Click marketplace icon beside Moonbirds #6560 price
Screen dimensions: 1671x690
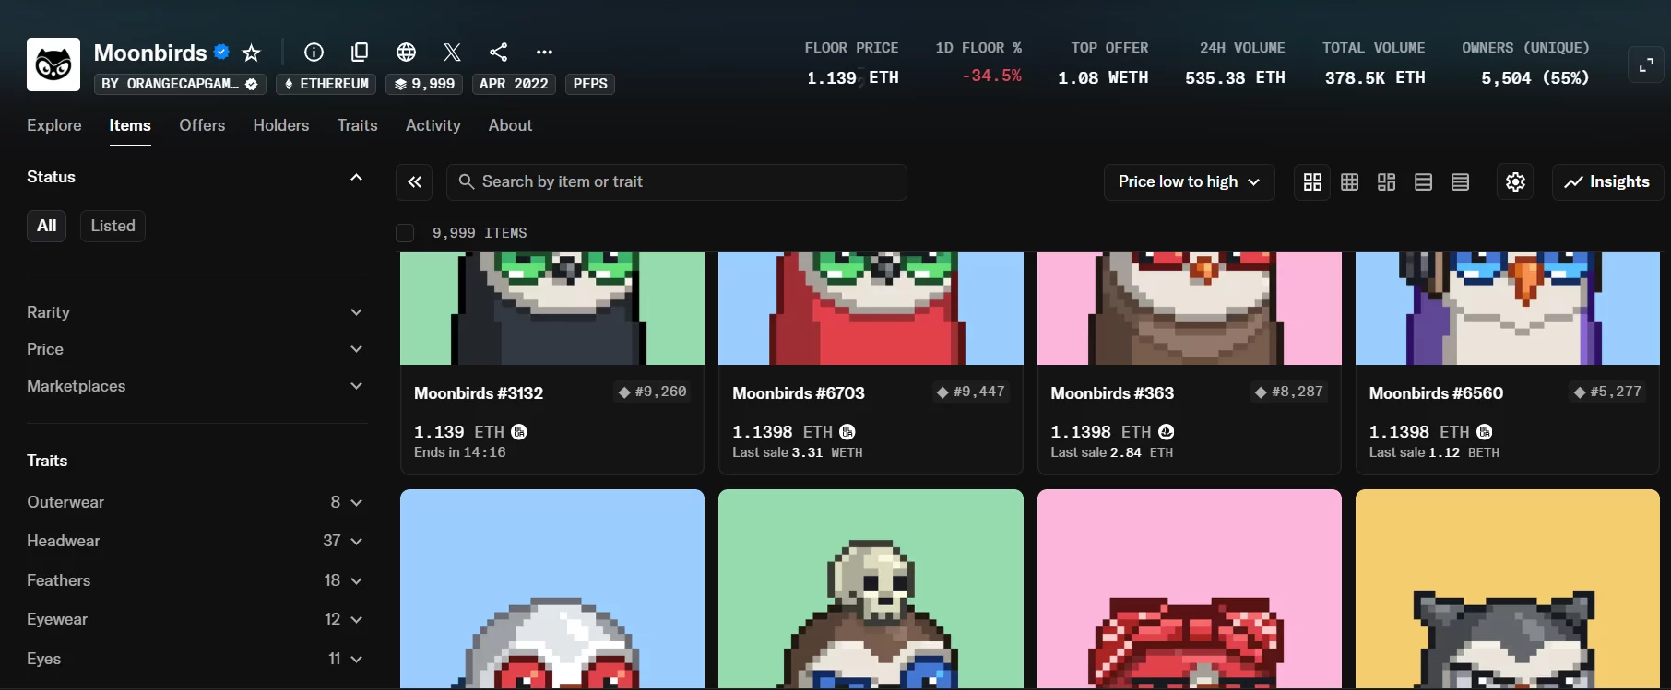coord(1485,431)
